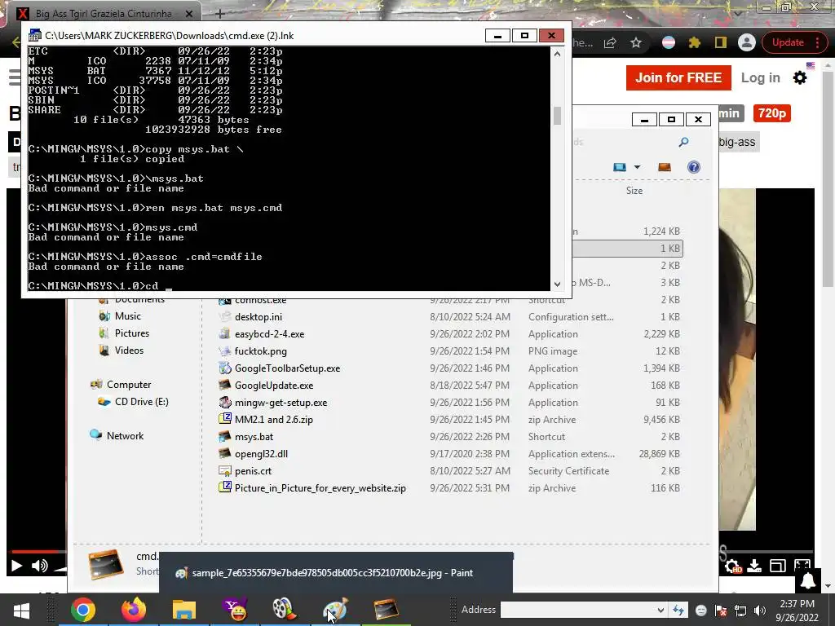The width and height of the screenshot is (835, 626).
Task: Select desktop.ini in the file list
Action: coord(258,317)
